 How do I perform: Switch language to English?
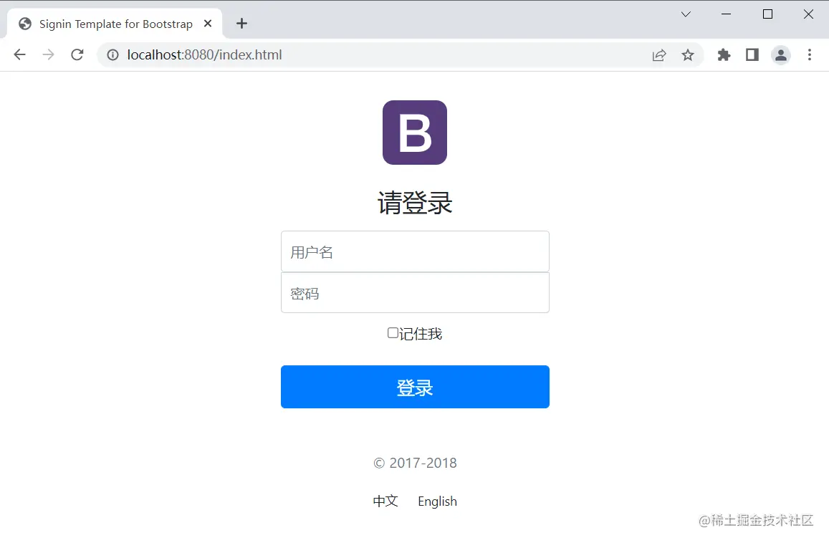(x=437, y=501)
